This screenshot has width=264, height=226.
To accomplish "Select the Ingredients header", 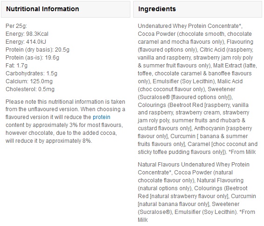I will pyautogui.click(x=157, y=9).
